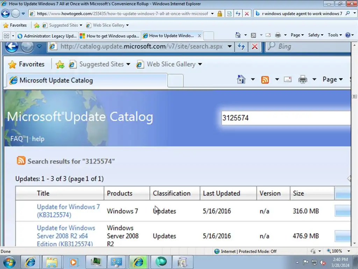Click the last pinned taskbar icon
358x269 pixels.
[182, 262]
